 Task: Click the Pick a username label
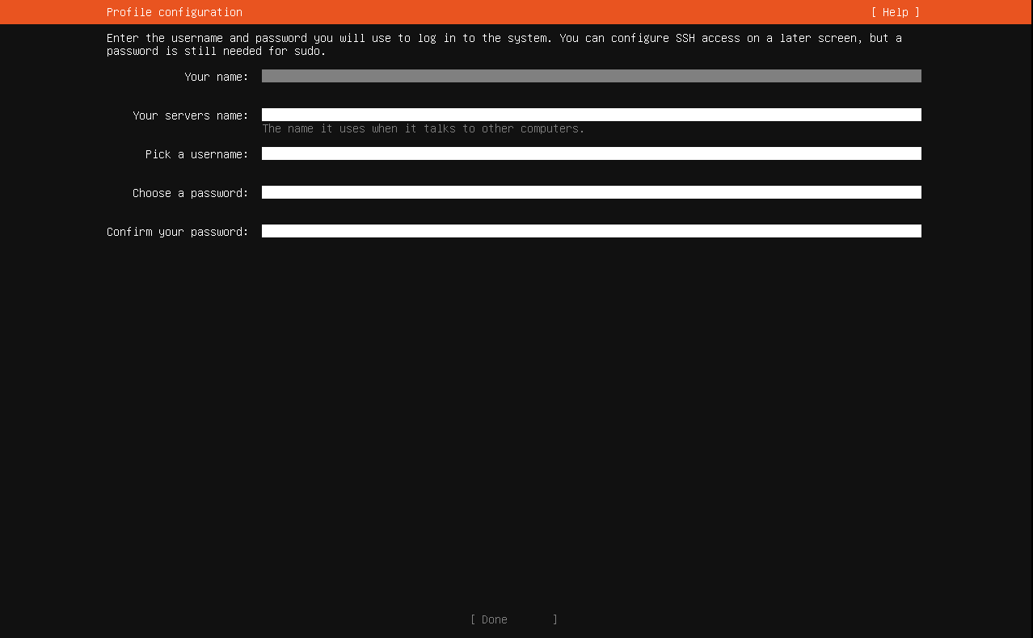click(197, 154)
